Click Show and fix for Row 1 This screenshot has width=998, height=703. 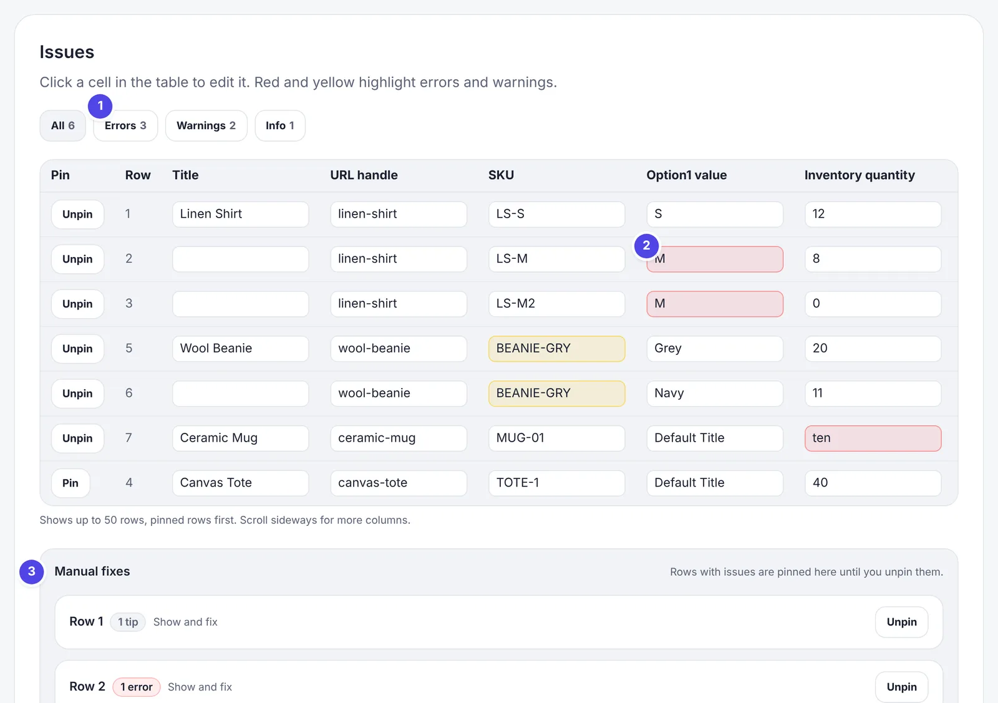(185, 622)
